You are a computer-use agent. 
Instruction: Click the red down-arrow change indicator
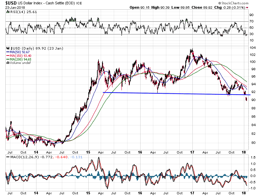(x=247, y=8)
